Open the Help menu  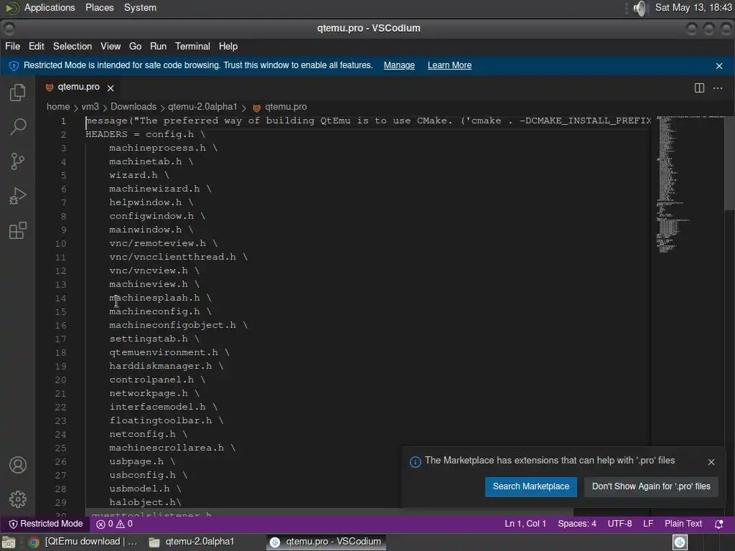228,47
